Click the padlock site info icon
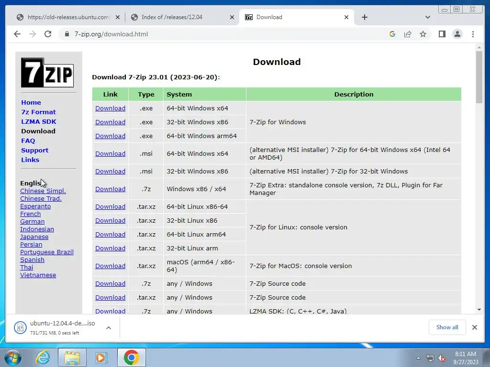This screenshot has width=490, height=367. [67, 34]
